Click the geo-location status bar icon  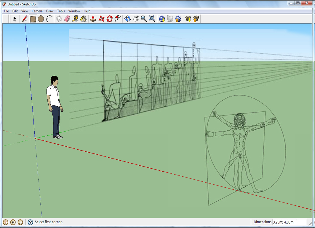tap(6, 222)
